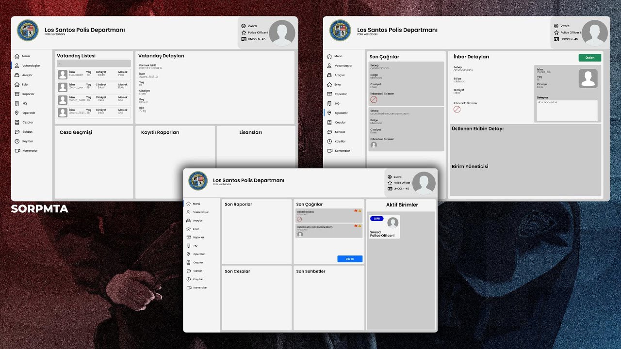Screen dimensions: 621x349
Task: Click the red flag icon on the dasdsadasdas call card
Action: pyautogui.click(x=356, y=211)
